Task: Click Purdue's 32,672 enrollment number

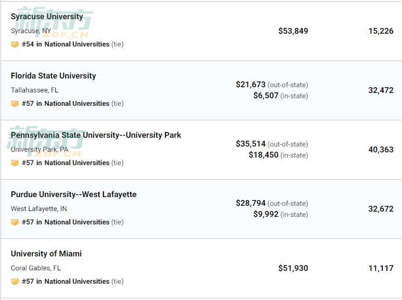Action: (x=381, y=209)
